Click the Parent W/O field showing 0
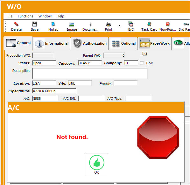The height and width of the screenshot is (185, 190). coord(114,55)
